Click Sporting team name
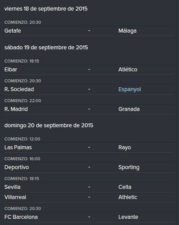 click(129, 167)
